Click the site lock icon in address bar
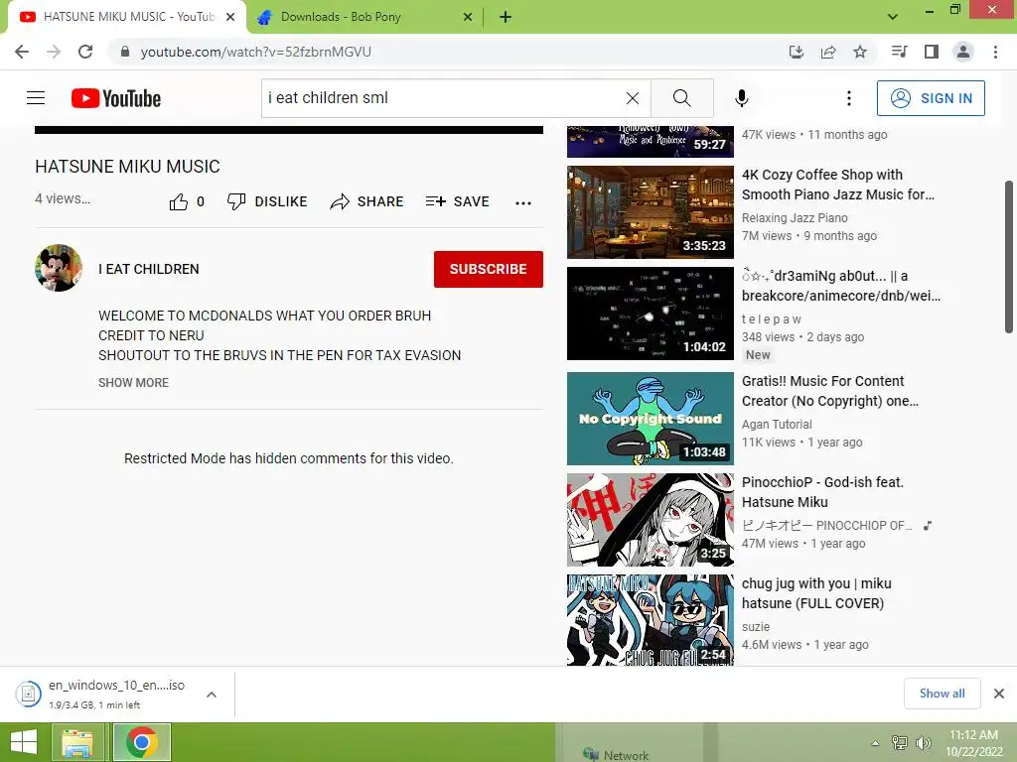 (124, 52)
